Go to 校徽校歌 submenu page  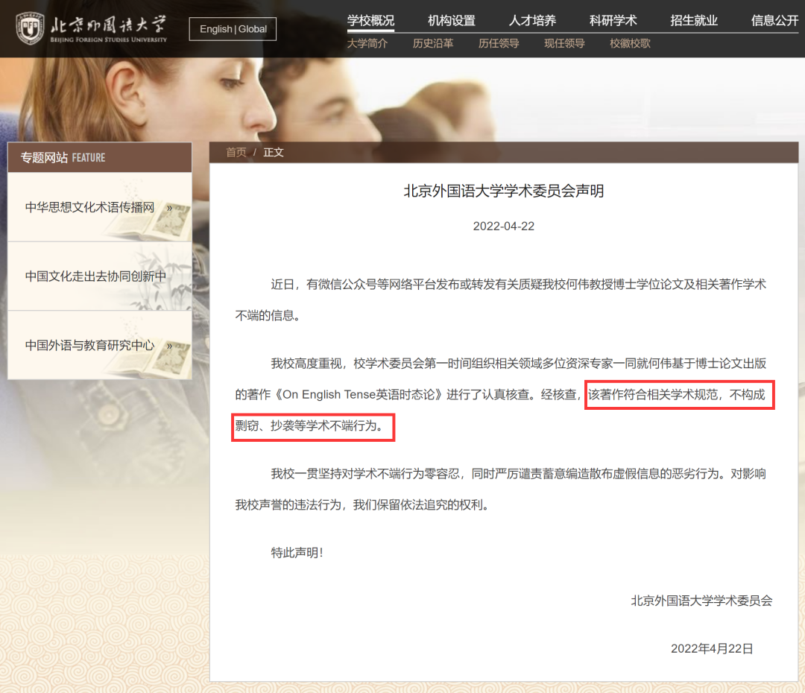630,44
